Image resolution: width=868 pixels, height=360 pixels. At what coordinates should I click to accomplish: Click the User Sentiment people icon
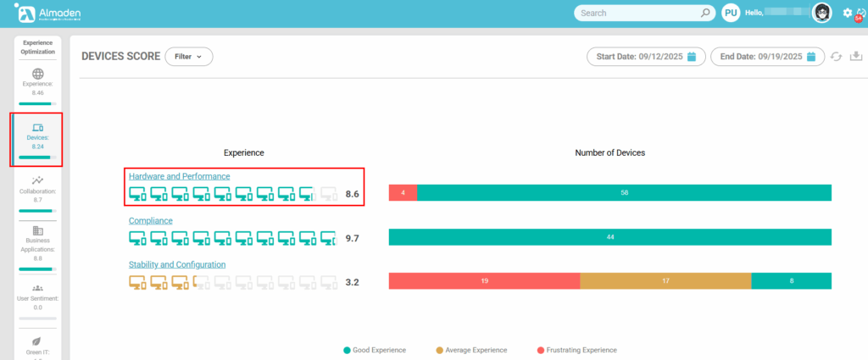point(37,288)
